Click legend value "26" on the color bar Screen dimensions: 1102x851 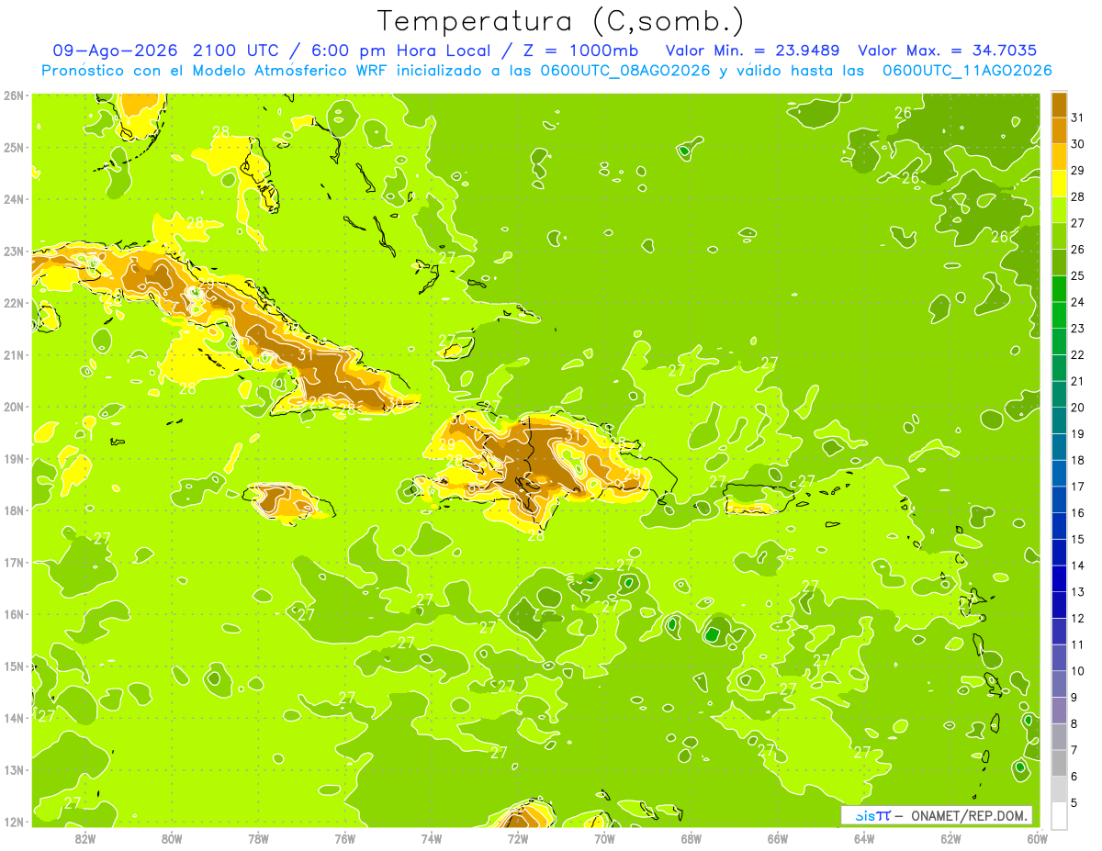pyautogui.click(x=1077, y=249)
